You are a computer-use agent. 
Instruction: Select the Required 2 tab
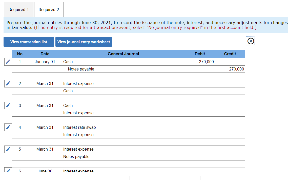tap(49, 9)
